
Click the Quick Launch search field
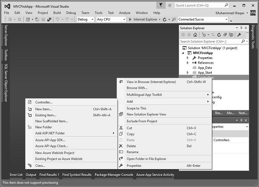(x=196, y=5)
